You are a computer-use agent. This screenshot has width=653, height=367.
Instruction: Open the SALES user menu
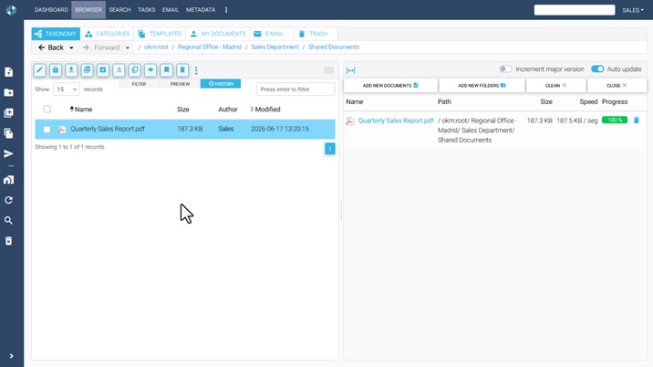point(633,10)
